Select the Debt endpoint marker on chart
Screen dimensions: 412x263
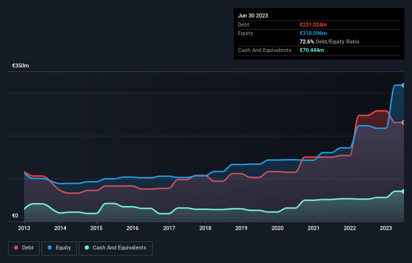[403, 122]
